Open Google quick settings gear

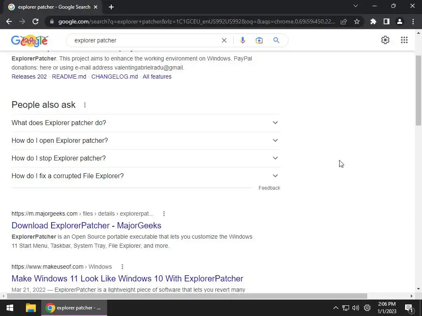point(385,40)
